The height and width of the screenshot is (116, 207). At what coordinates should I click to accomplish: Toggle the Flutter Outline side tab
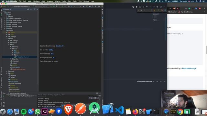click(102, 34)
